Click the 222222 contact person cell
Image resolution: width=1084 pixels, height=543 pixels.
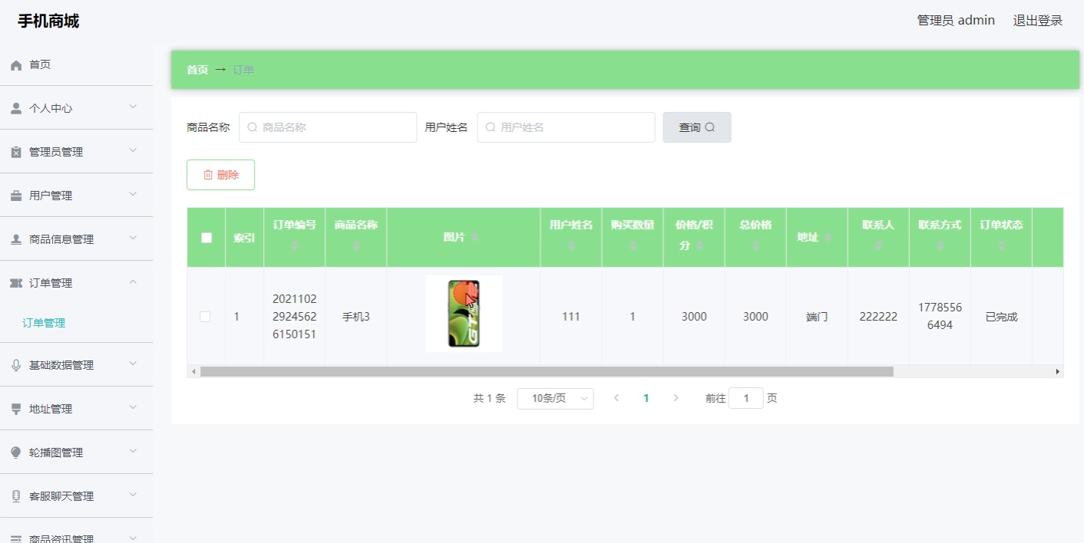pos(878,317)
